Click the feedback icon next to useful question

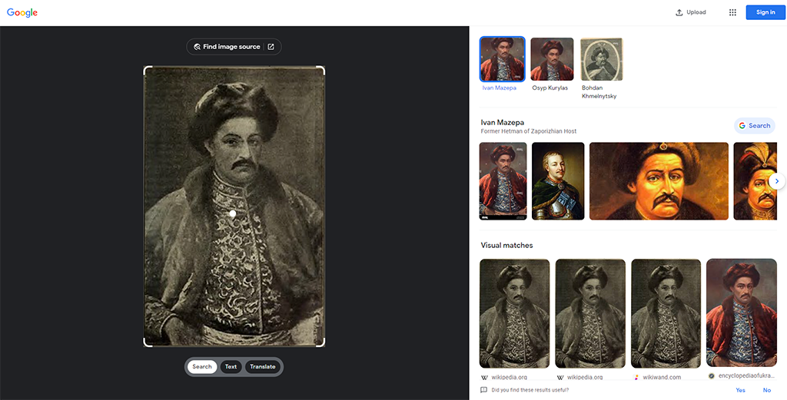(484, 390)
